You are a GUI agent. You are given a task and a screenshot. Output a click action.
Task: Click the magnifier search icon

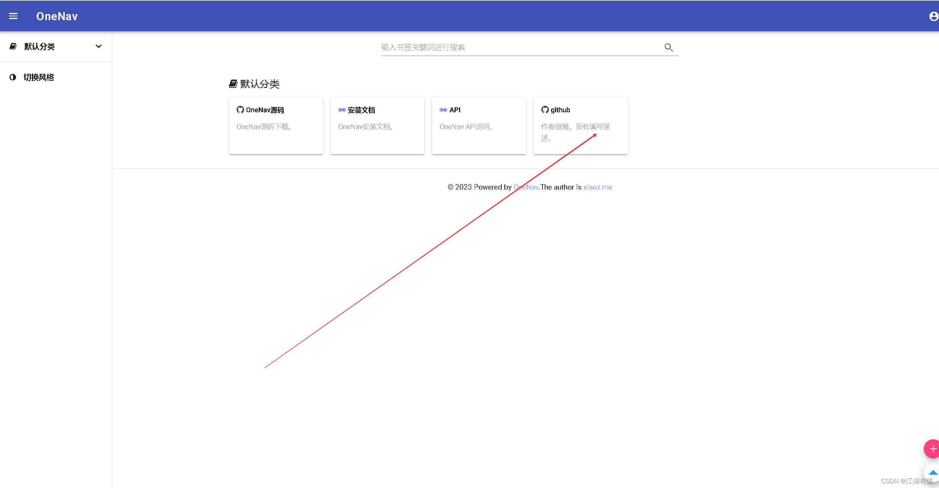point(669,47)
